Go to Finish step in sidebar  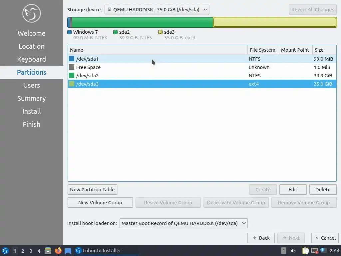click(32, 124)
